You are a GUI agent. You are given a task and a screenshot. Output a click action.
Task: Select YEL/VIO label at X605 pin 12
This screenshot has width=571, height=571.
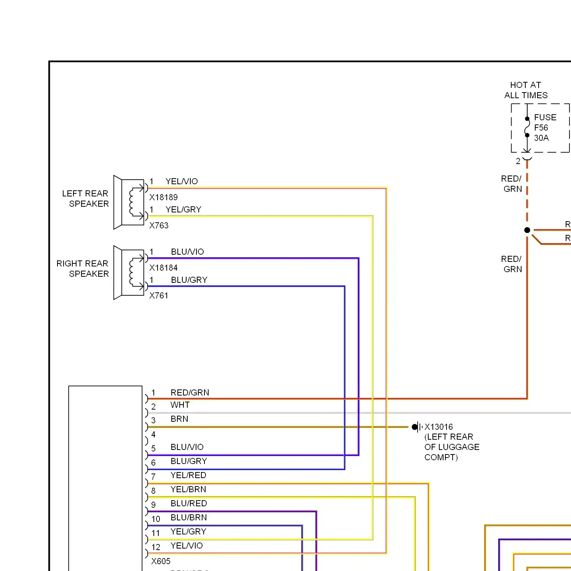187,545
